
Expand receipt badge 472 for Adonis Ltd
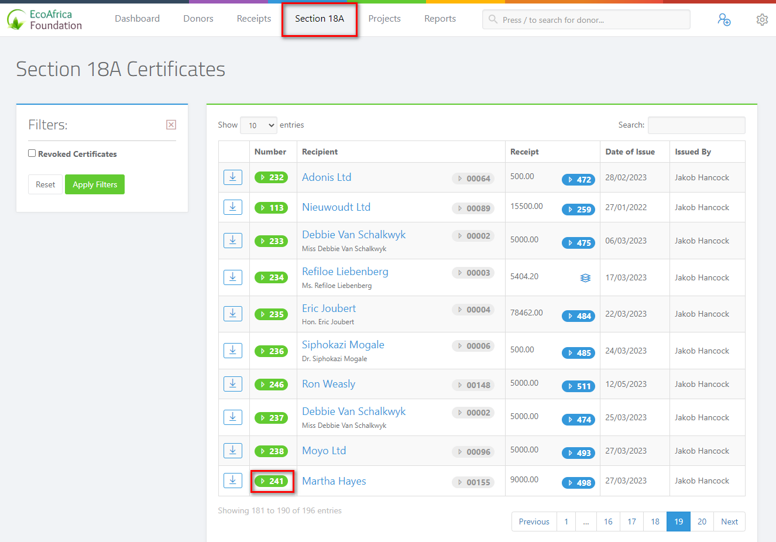(578, 180)
